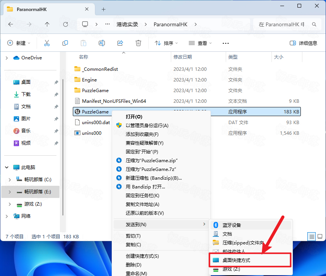Screen dimensions: 326x276
Task: Choose 游戏 (Z:) in Send to submenu
Action: [251, 269]
